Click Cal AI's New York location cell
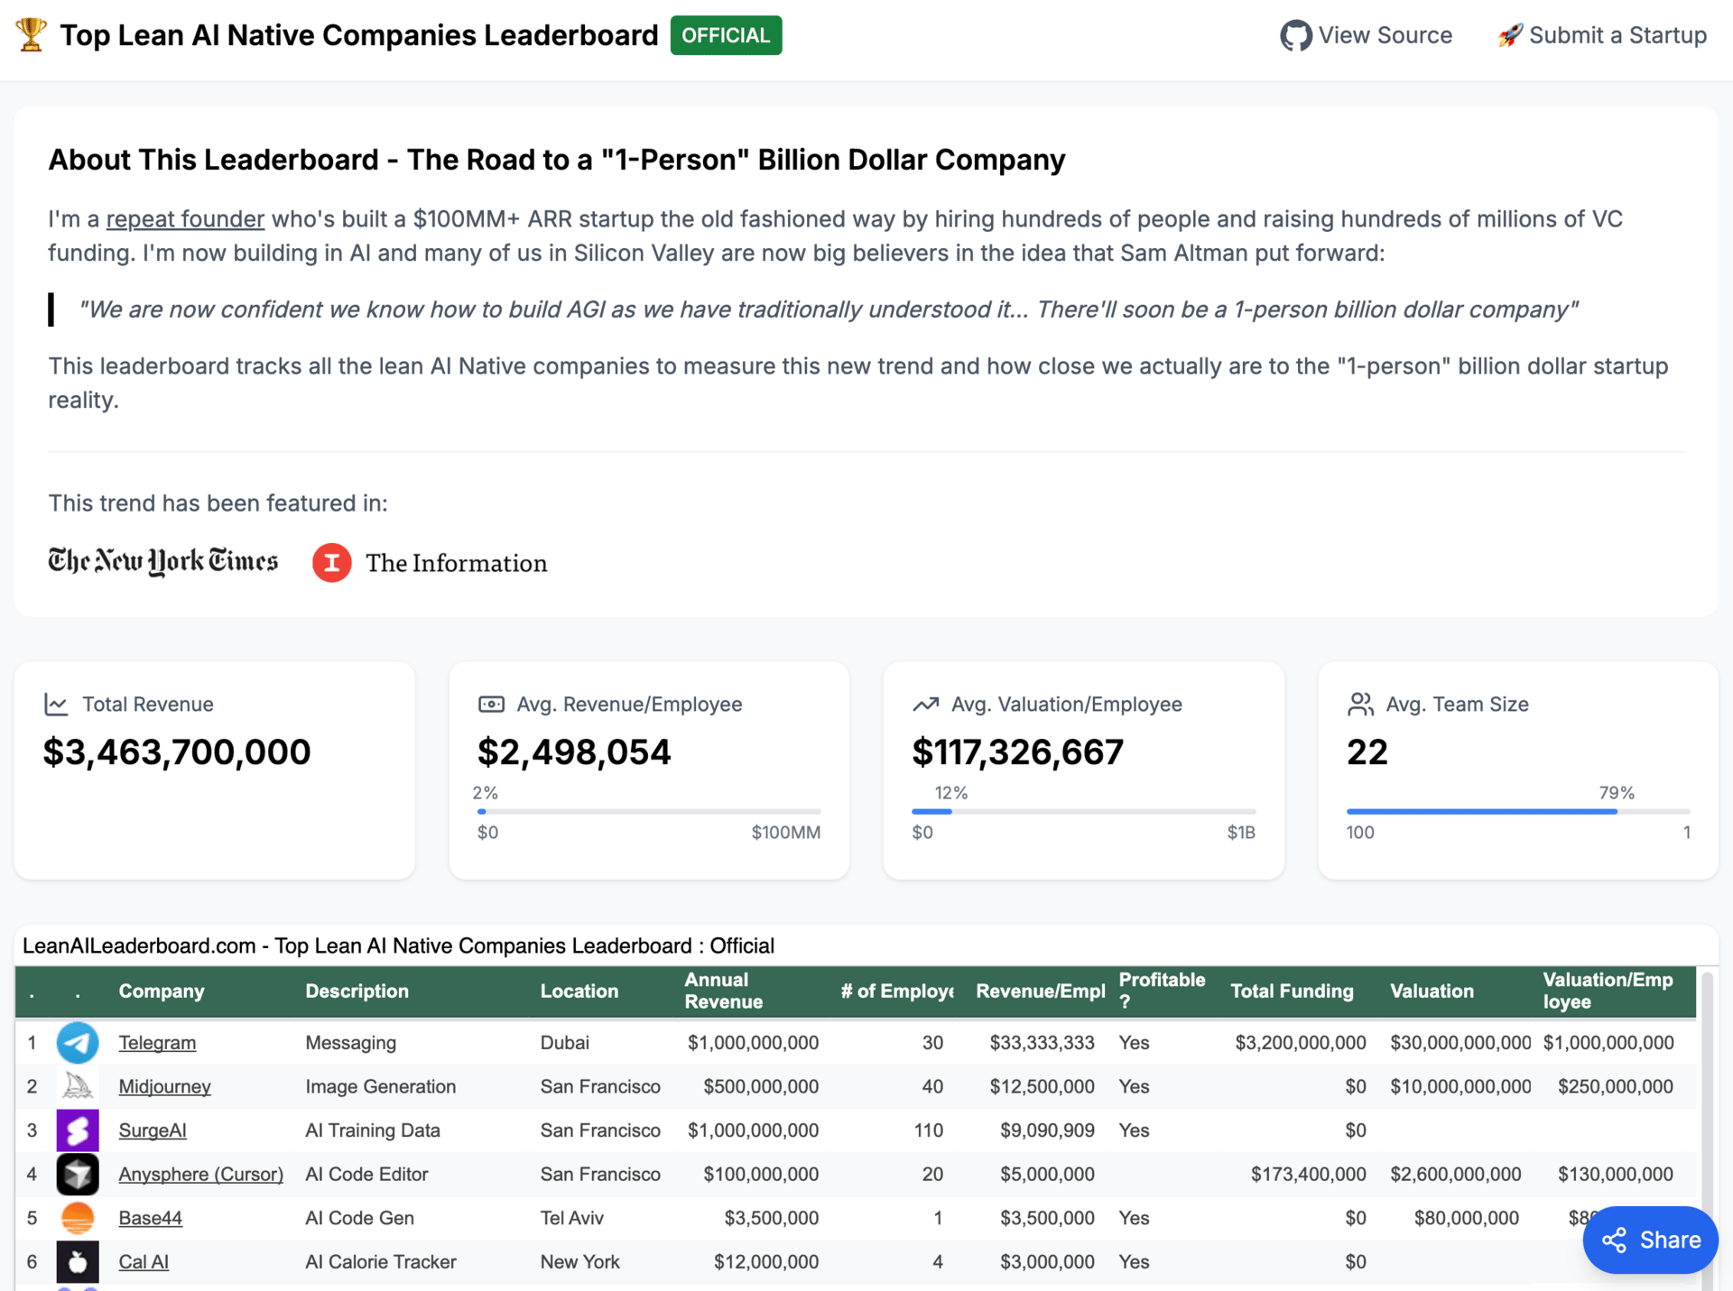The image size is (1733, 1291). 579,1262
